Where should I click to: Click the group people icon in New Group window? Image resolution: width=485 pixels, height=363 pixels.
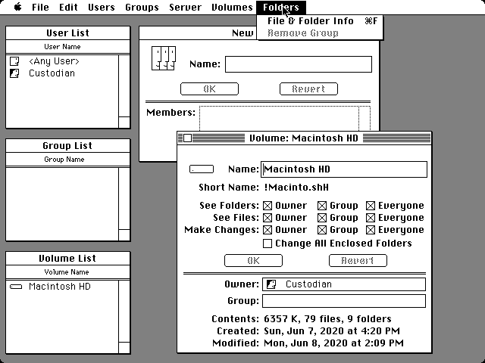163,59
